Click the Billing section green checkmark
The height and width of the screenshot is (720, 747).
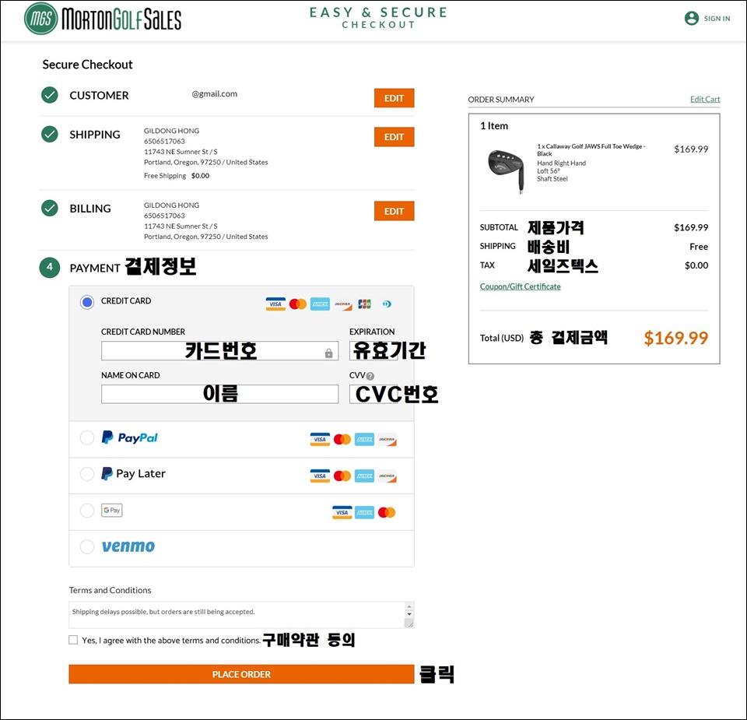click(x=50, y=209)
